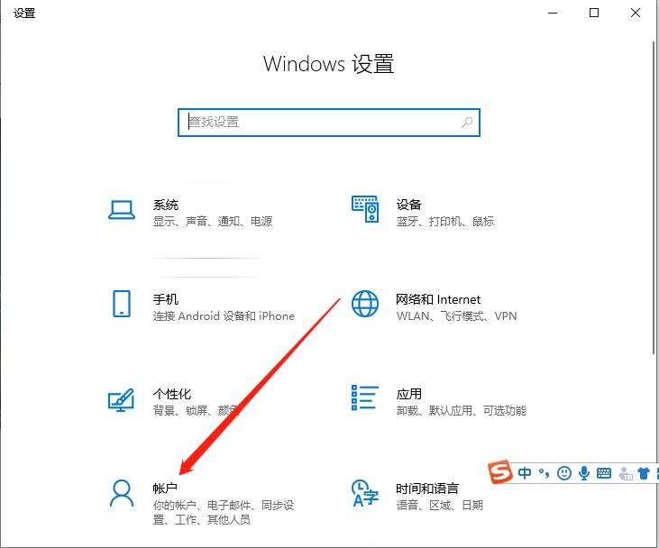The height and width of the screenshot is (548, 659).
Task: Open the Apps list icon
Action: click(x=365, y=397)
